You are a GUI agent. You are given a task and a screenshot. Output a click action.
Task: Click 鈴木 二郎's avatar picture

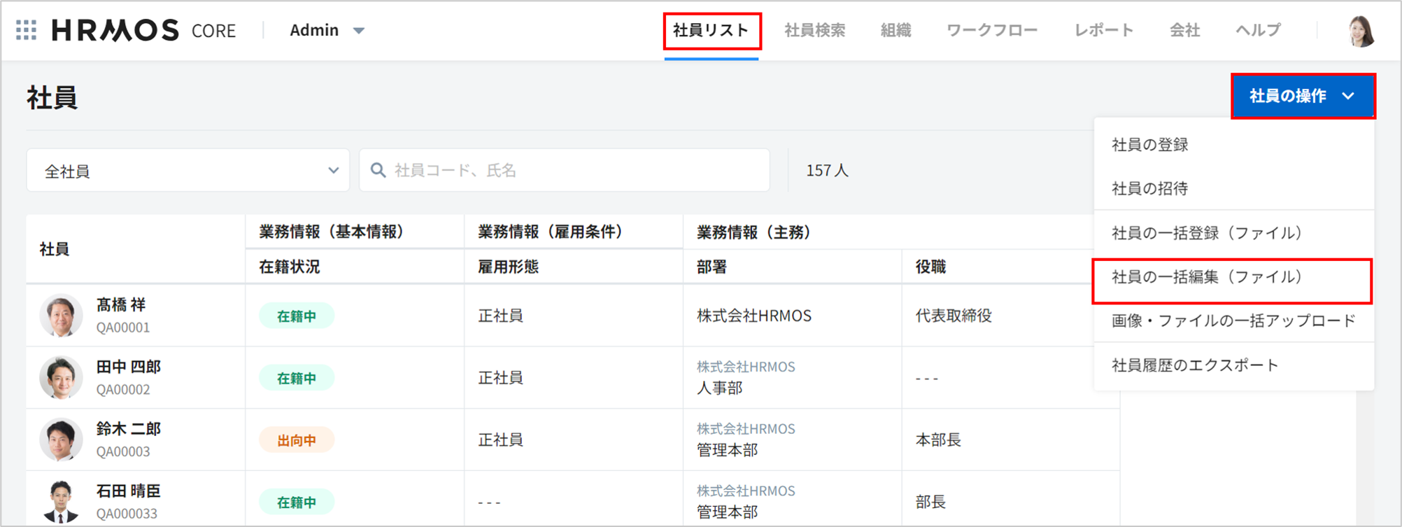pyautogui.click(x=61, y=440)
